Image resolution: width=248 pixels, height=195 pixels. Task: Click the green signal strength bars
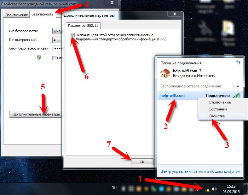tap(236, 95)
